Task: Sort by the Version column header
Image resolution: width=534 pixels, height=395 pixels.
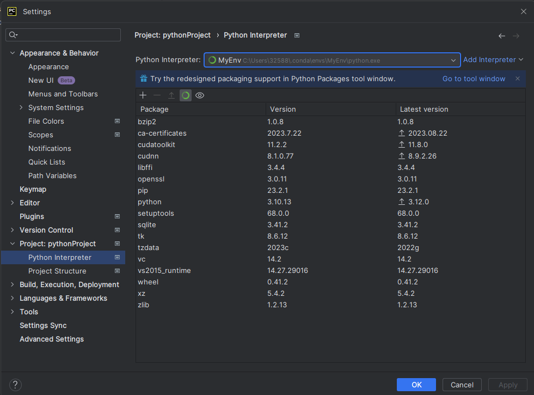Action: (330, 109)
